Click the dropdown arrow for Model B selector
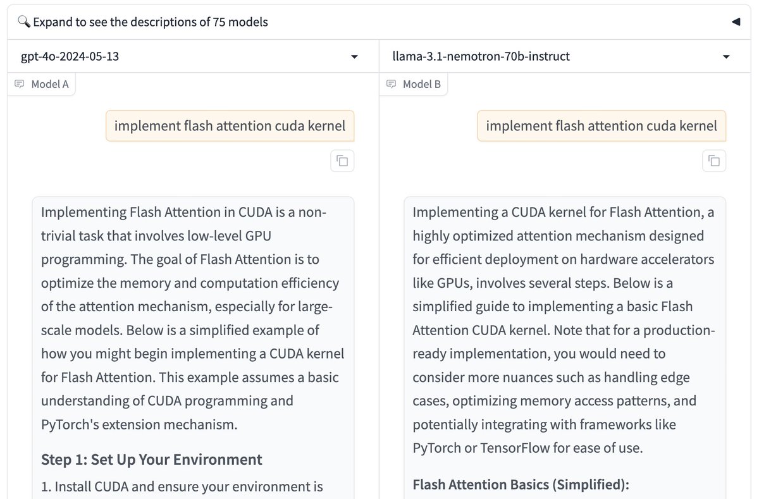The width and height of the screenshot is (759, 499). [726, 57]
